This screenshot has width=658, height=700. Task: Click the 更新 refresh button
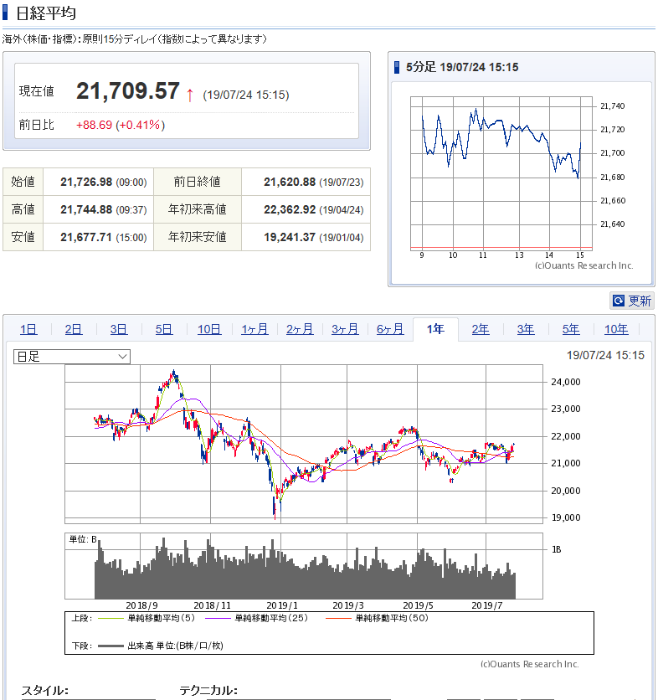click(631, 301)
